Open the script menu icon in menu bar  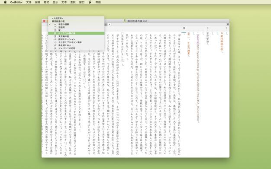[90, 2]
